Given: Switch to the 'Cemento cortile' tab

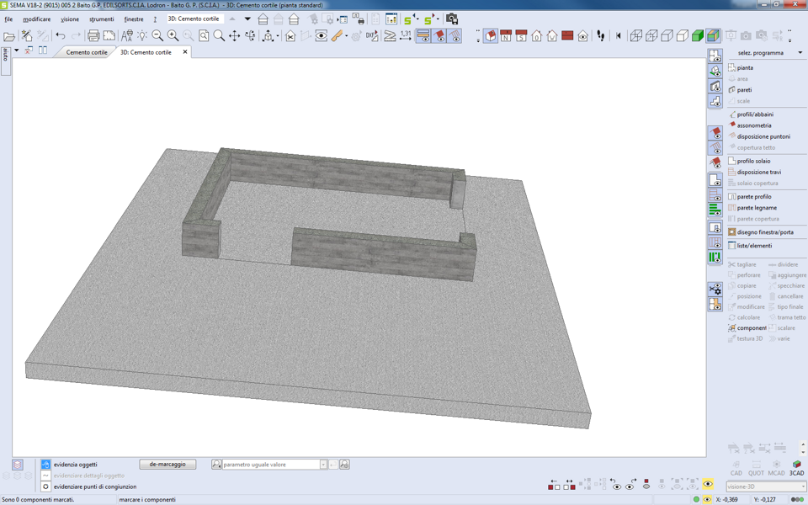Looking at the screenshot, I should pos(87,52).
